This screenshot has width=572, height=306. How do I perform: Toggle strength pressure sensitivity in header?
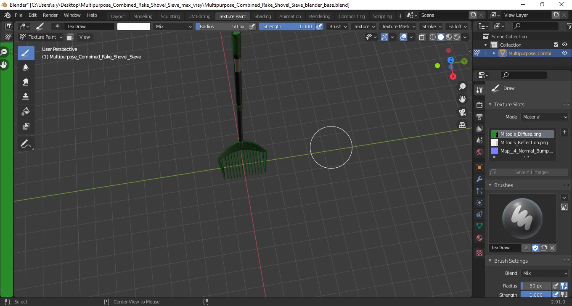point(319,26)
